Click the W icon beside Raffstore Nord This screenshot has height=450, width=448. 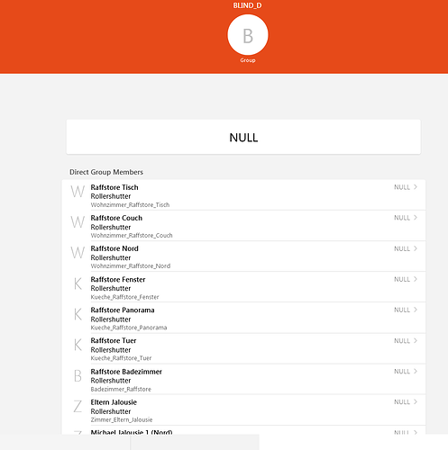pos(78,253)
